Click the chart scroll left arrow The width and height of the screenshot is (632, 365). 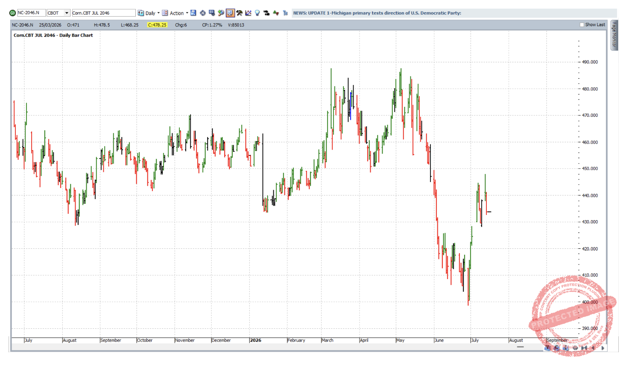tap(593, 348)
